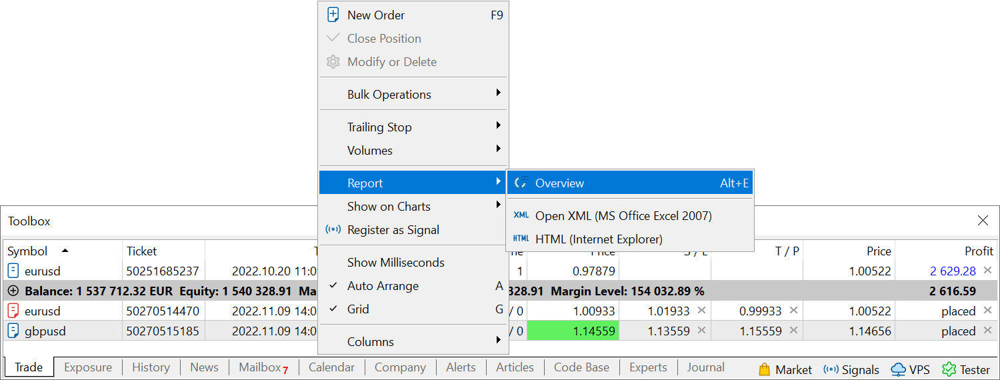Toggle the Auto Arrange option

[x=413, y=285]
